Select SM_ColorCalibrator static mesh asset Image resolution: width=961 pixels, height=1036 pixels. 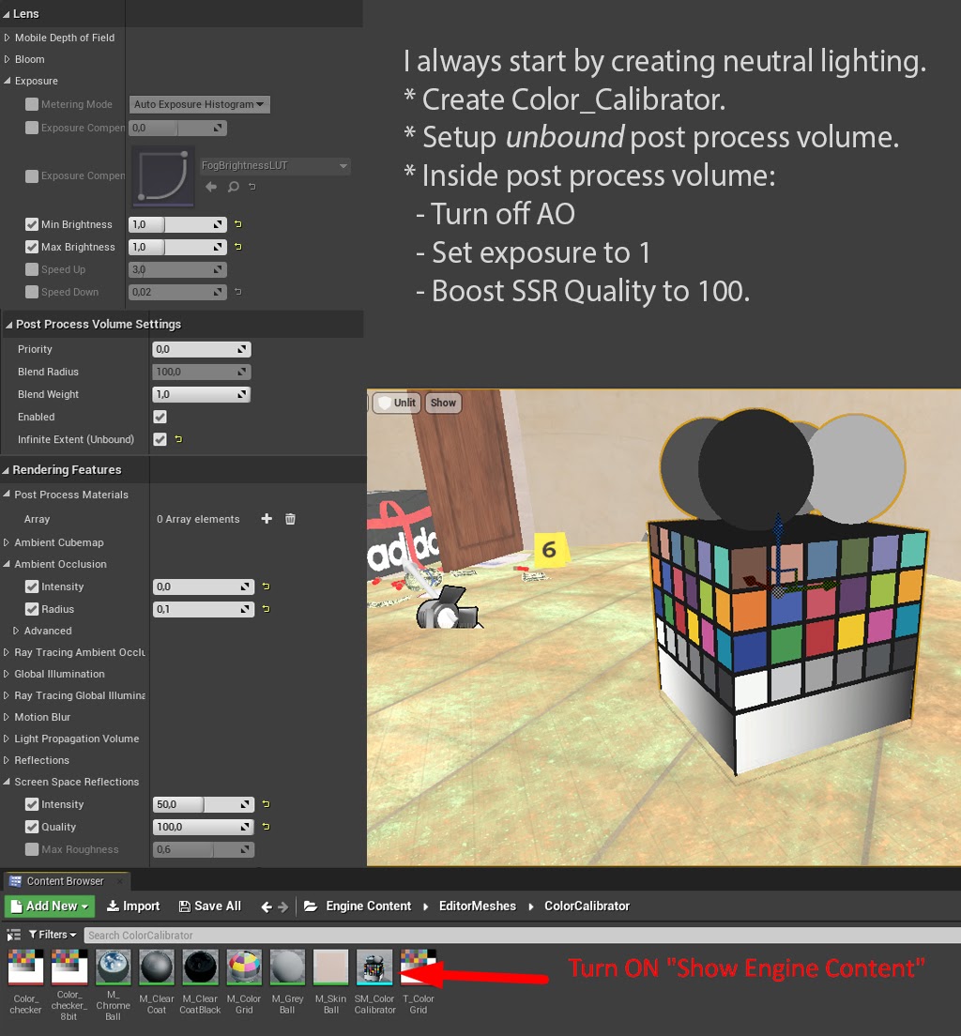[374, 967]
